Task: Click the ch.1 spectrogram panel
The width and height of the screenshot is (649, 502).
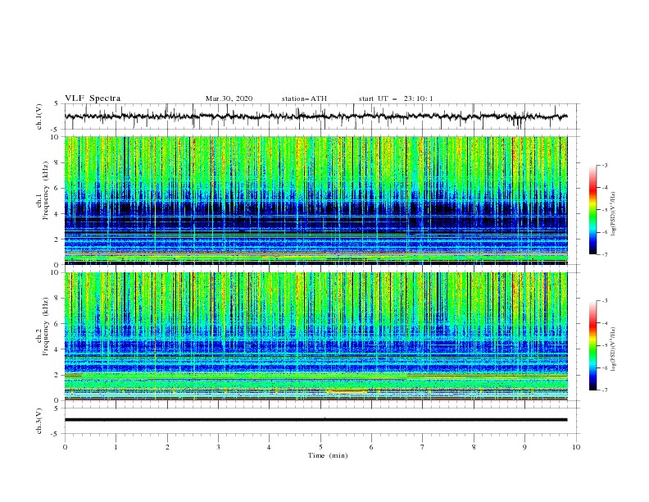Action: click(316, 200)
